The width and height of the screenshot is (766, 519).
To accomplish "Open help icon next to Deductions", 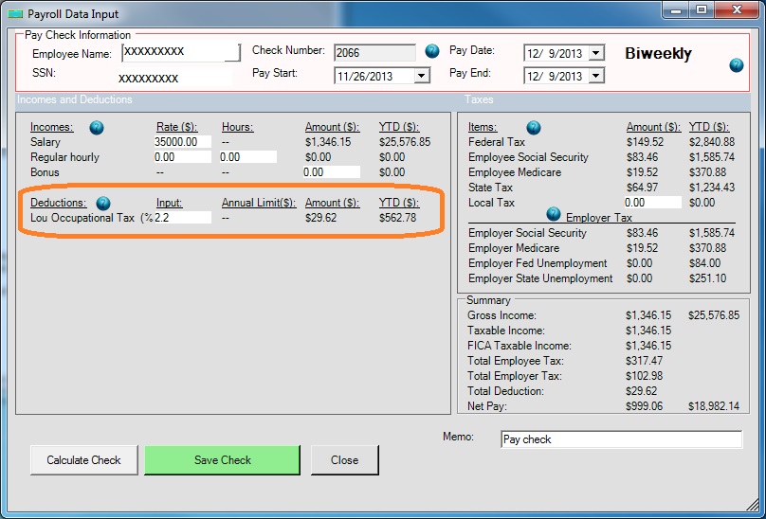I will 103,203.
